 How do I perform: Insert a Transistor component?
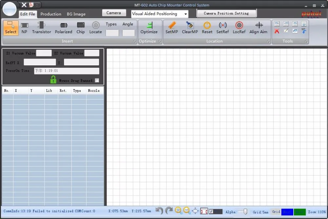pos(41,28)
